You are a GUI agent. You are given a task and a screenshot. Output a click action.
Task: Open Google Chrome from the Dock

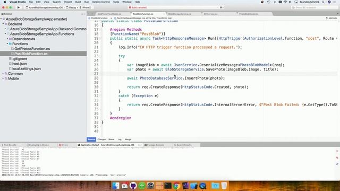click(x=176, y=186)
